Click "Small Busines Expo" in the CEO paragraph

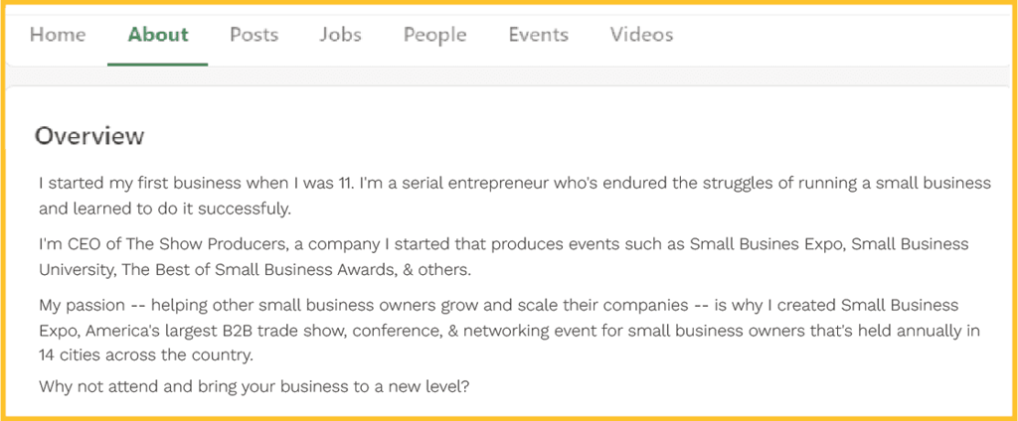pos(766,244)
